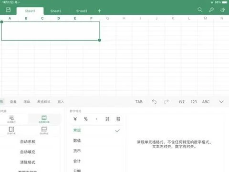Tap the TAB key button

(139, 102)
